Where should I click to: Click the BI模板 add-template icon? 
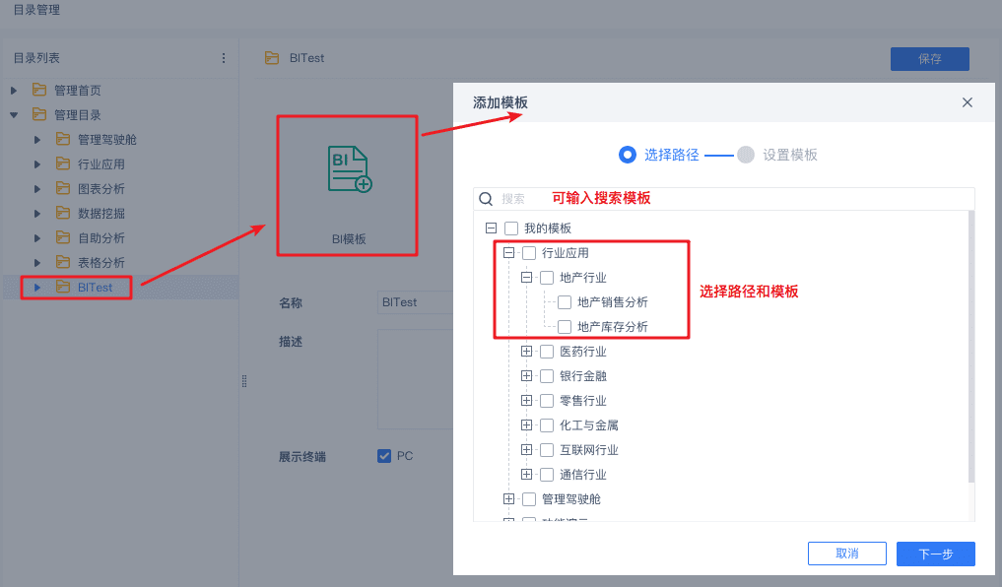point(350,169)
